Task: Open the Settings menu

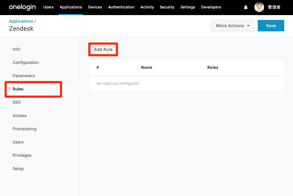Action: tap(187, 7)
